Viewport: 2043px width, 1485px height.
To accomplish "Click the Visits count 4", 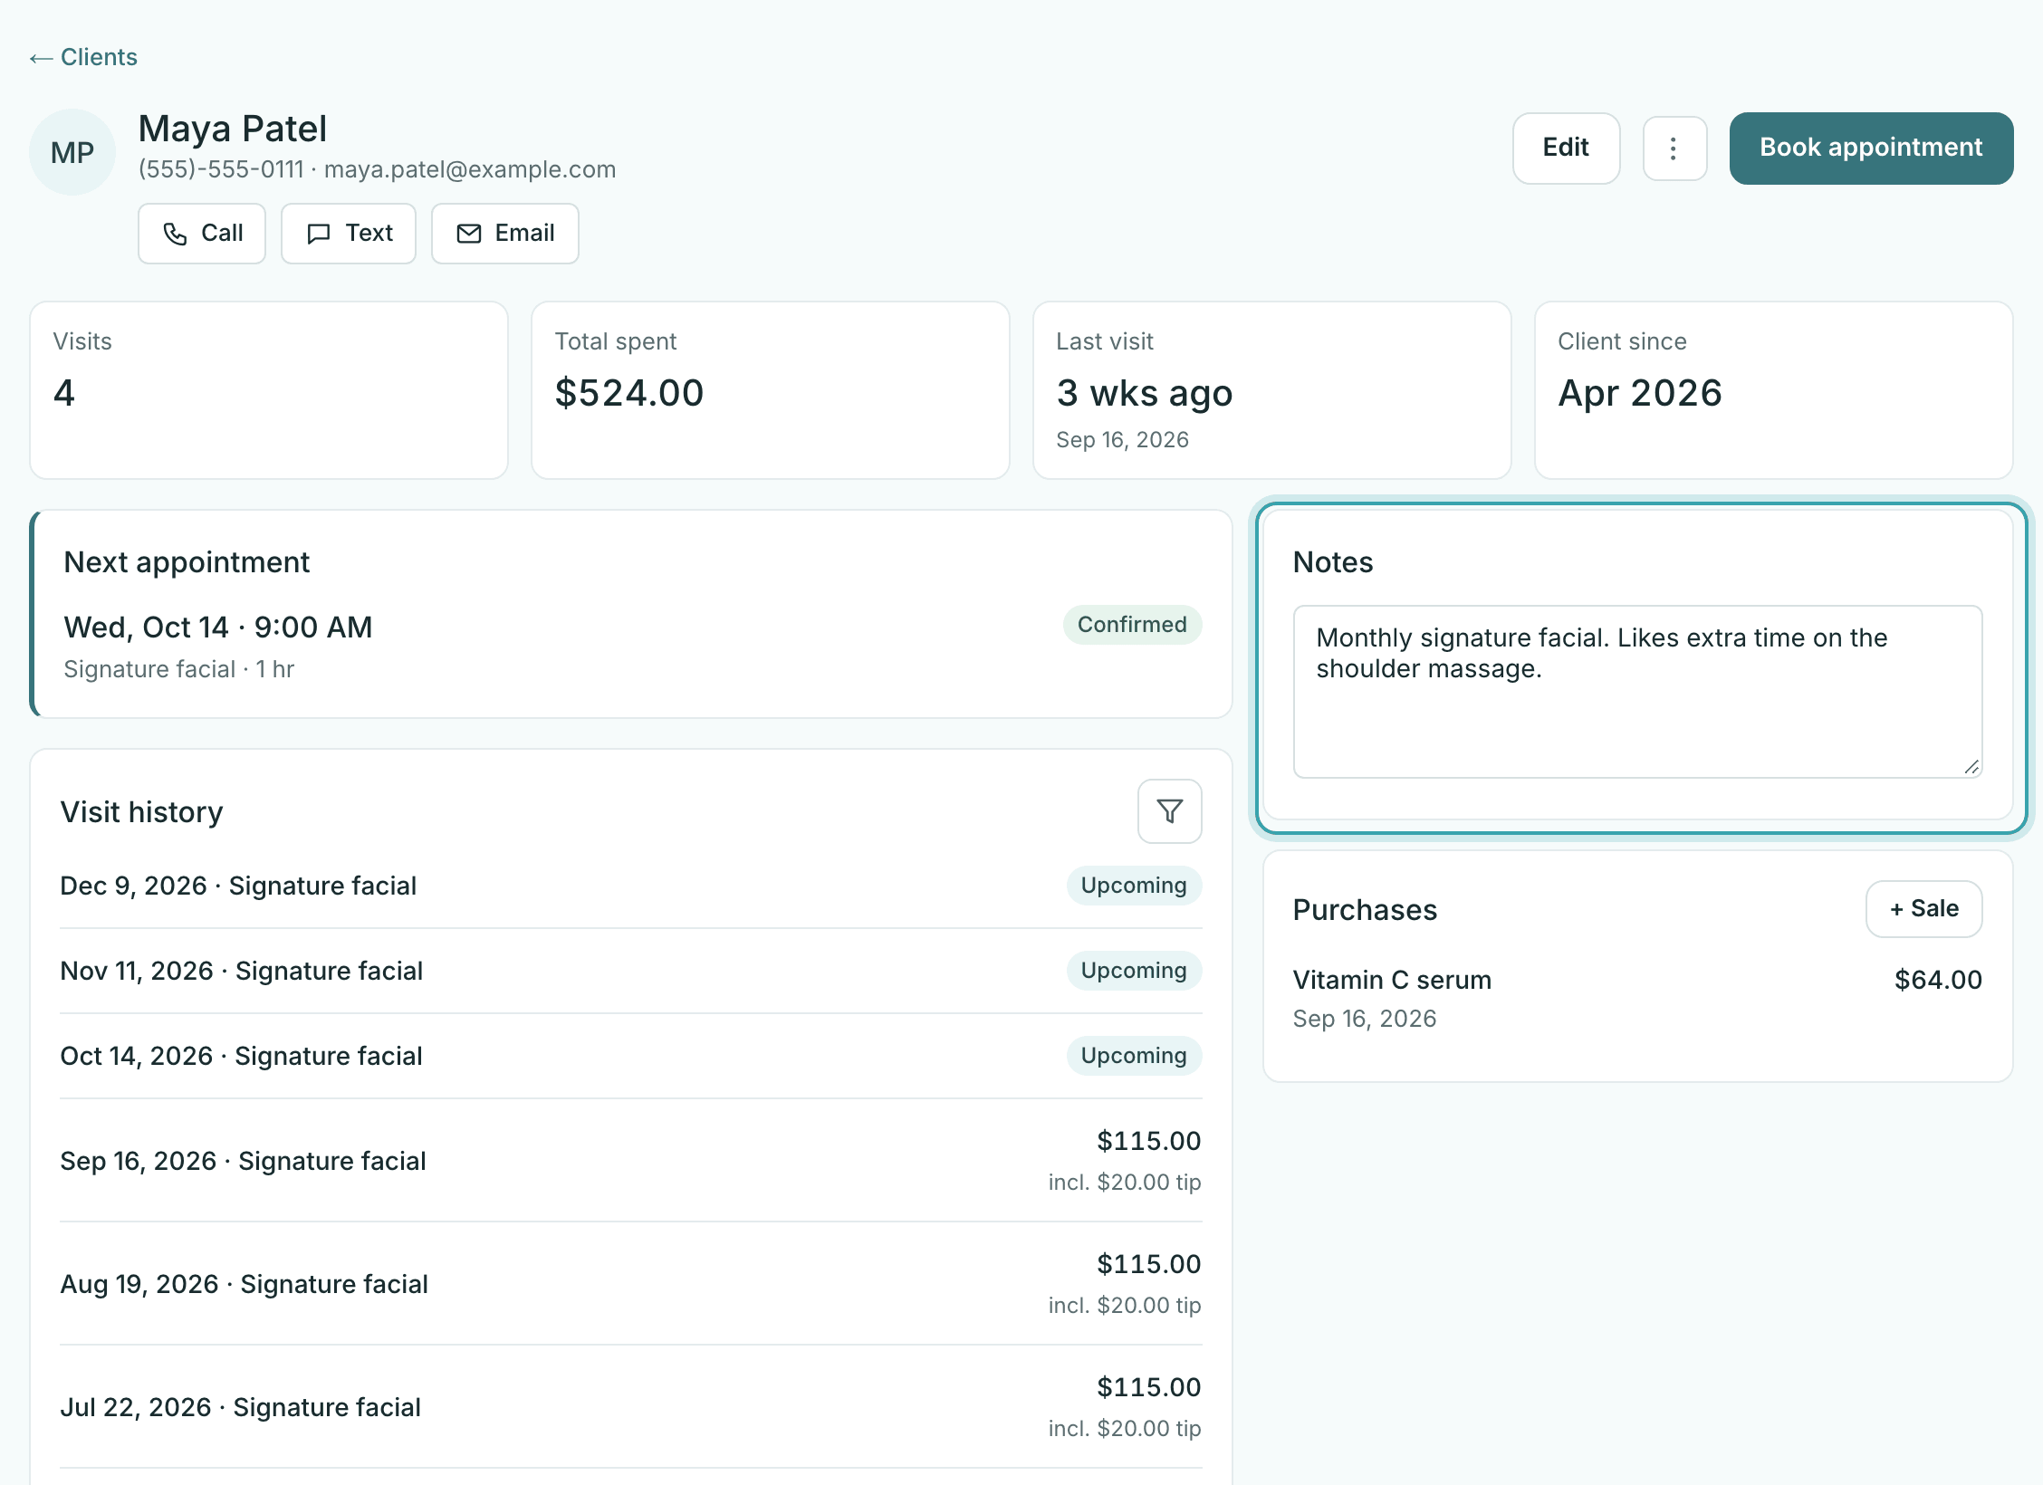I will 63,393.
